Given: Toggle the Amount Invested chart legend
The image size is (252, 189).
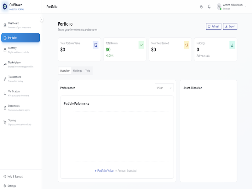Looking at the screenshot, I should coord(126,170).
